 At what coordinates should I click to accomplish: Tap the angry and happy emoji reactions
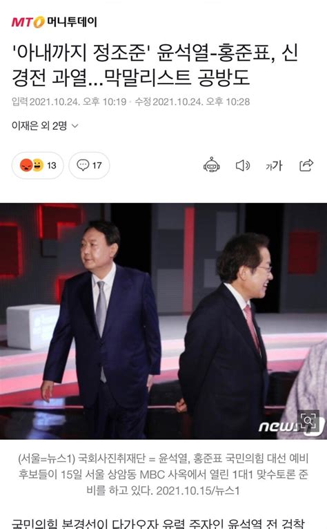pyautogui.click(x=32, y=165)
